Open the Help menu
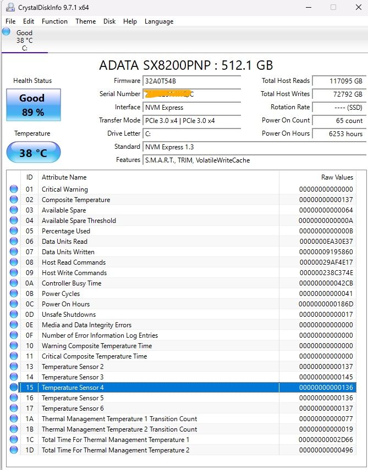368x470 pixels. click(130, 21)
